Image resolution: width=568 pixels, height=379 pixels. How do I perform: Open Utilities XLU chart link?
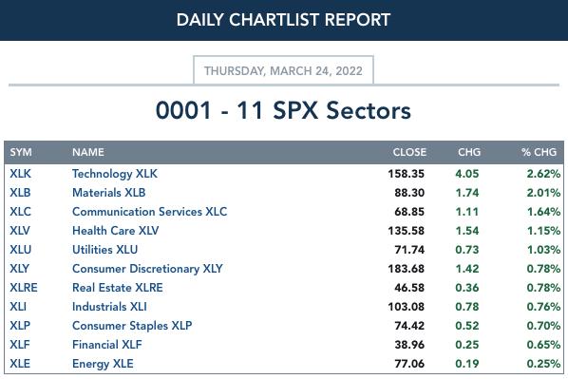tap(105, 250)
